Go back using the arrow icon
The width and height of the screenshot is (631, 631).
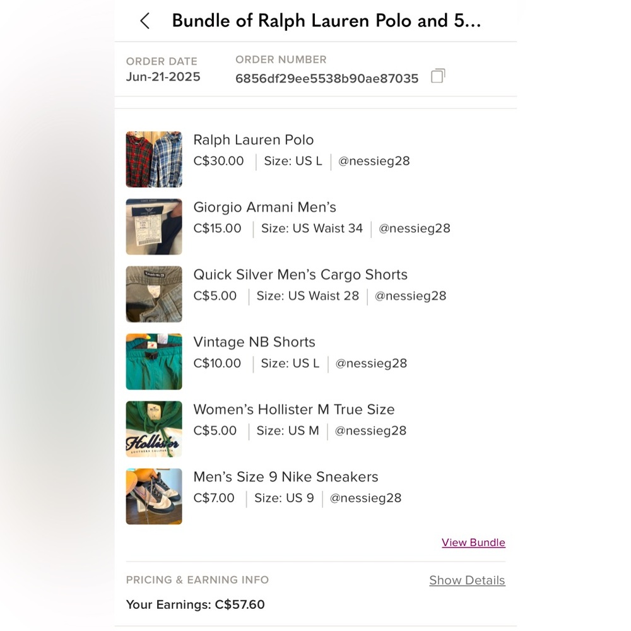coord(145,21)
